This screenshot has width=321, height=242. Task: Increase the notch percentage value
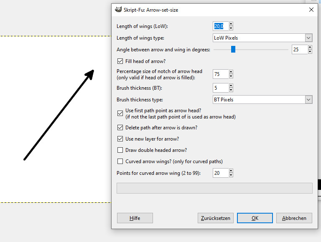click(x=231, y=72)
